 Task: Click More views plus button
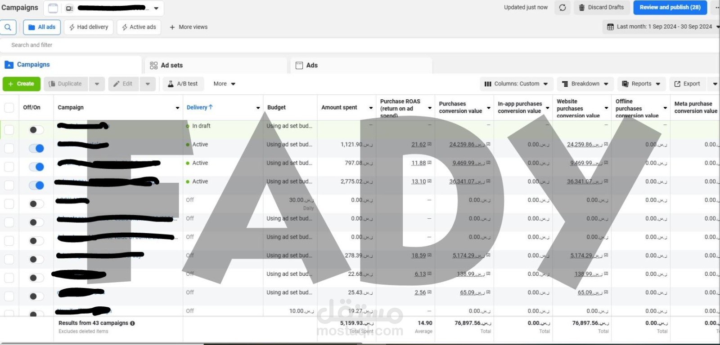pyautogui.click(x=189, y=27)
